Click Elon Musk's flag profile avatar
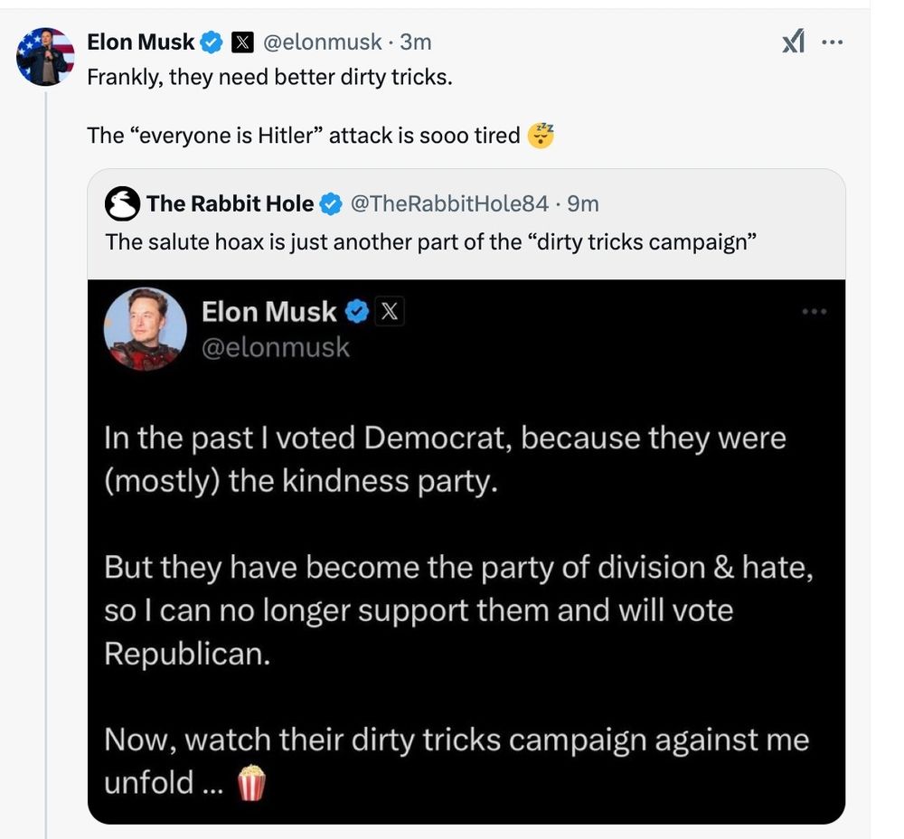The width and height of the screenshot is (904, 839). point(45,56)
